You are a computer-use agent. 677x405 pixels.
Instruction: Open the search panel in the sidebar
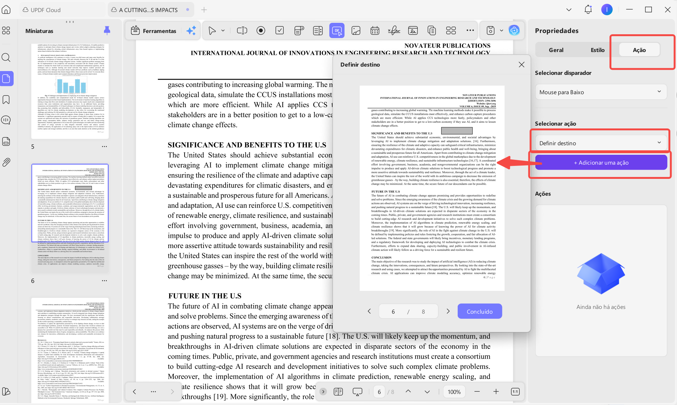point(6,57)
